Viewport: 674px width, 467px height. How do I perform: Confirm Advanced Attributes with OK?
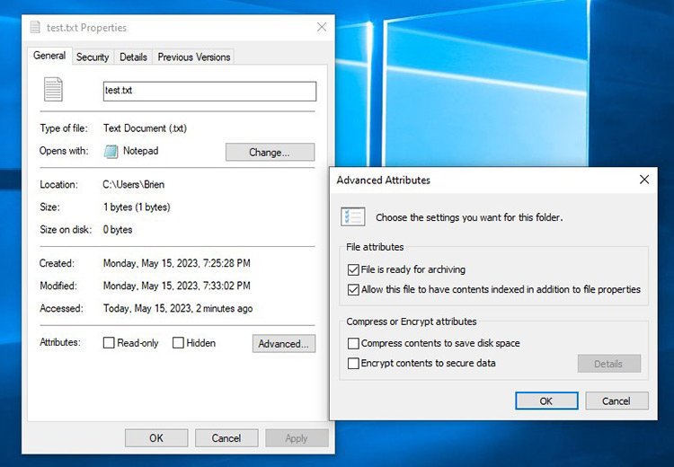pos(545,401)
